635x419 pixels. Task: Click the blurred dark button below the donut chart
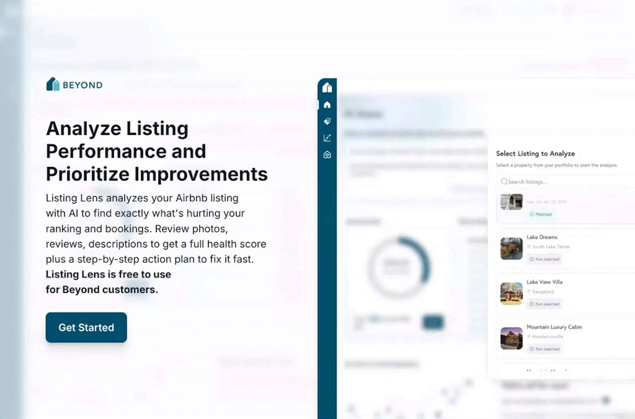(x=433, y=322)
